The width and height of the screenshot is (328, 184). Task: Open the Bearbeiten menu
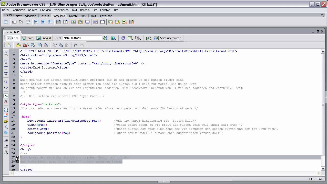18,10
